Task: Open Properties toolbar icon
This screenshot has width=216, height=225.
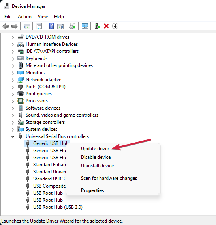Action: coord(39,26)
